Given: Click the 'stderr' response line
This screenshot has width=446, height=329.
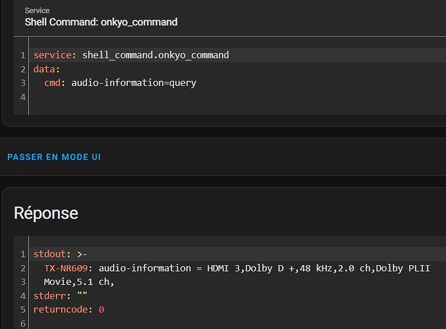Looking at the screenshot, I should (61, 295).
